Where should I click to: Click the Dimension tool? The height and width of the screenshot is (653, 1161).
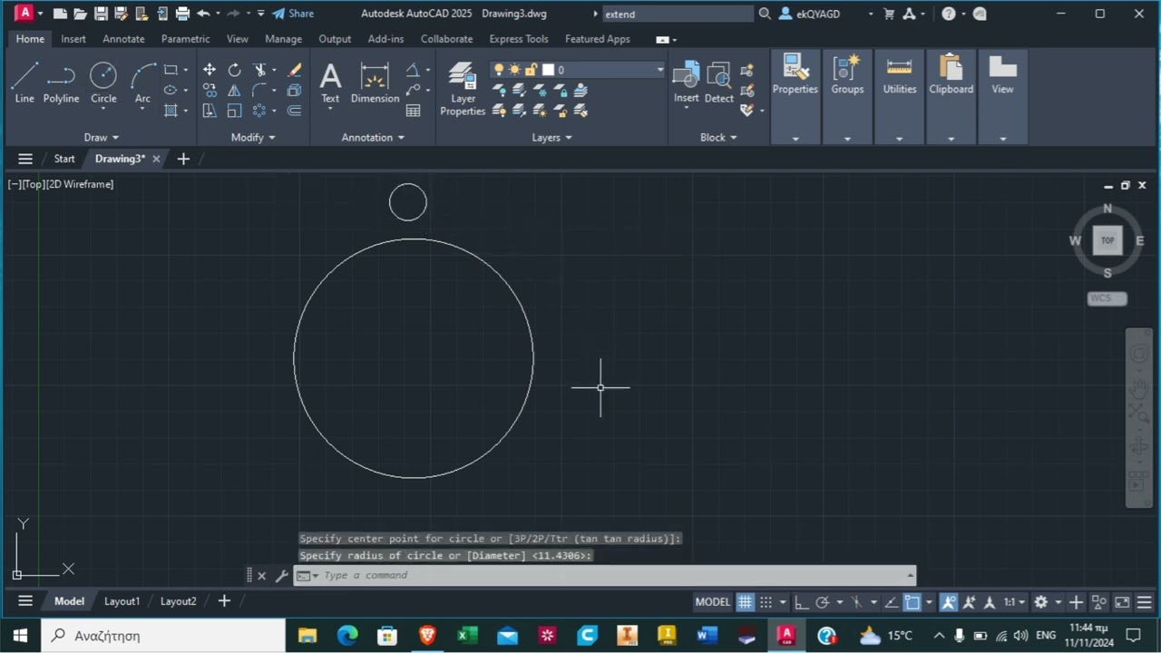click(375, 83)
